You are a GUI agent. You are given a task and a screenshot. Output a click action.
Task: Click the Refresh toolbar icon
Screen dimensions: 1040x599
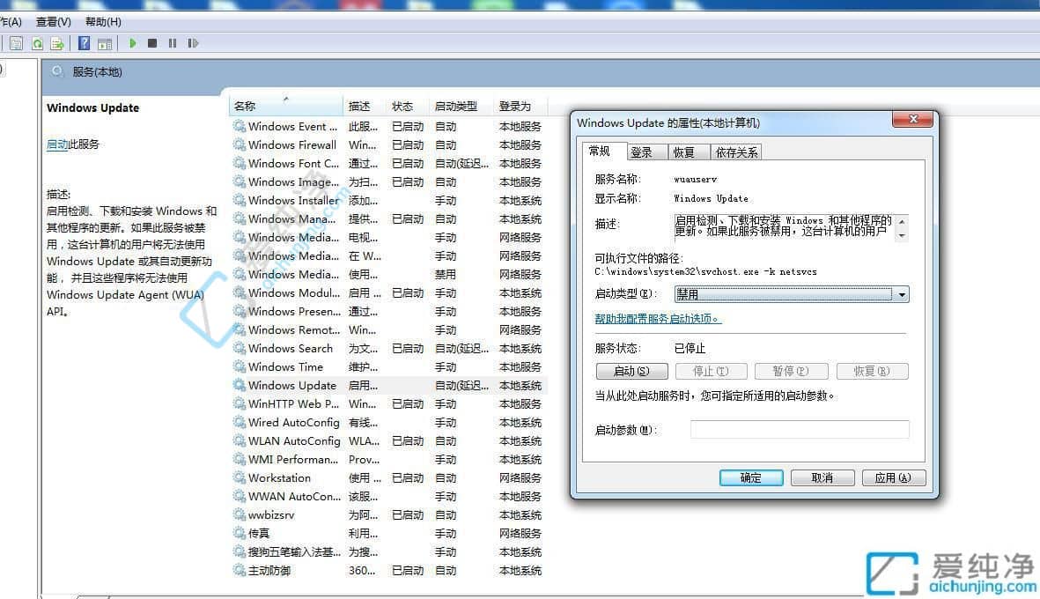[x=37, y=44]
